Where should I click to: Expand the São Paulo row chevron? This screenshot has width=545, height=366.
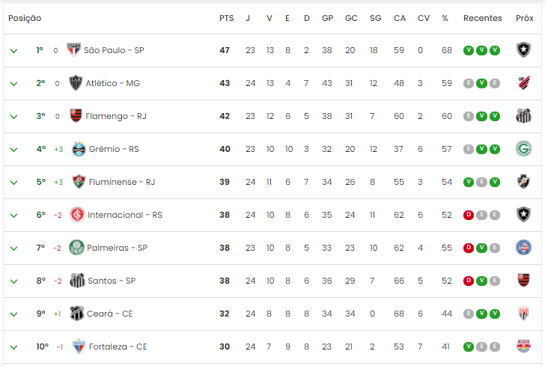click(14, 51)
